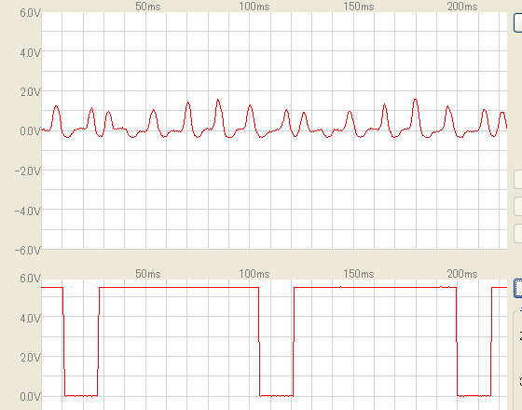The image size is (522, 410).
Task: Click falling edge of pulse near 200ms
Action: [x=457, y=341]
